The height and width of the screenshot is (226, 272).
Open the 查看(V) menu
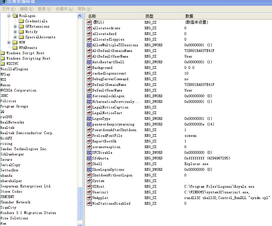pos(45,9)
